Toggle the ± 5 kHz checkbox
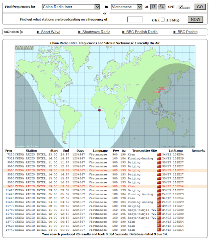The height and width of the screenshot is (239, 212). 163,20
